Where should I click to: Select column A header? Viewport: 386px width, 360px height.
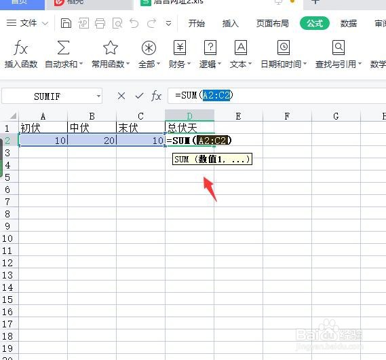pyautogui.click(x=43, y=115)
